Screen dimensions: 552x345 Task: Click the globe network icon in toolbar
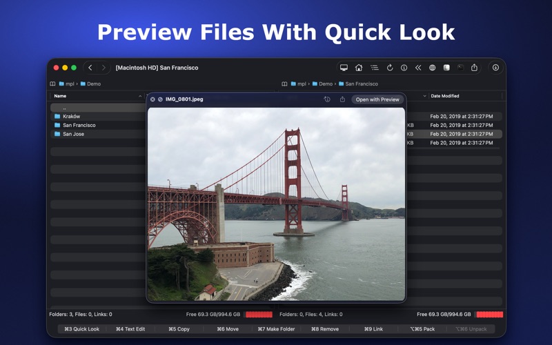[433, 68]
